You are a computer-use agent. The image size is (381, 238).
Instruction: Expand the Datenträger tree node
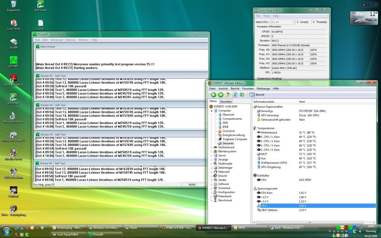[x=211, y=168]
